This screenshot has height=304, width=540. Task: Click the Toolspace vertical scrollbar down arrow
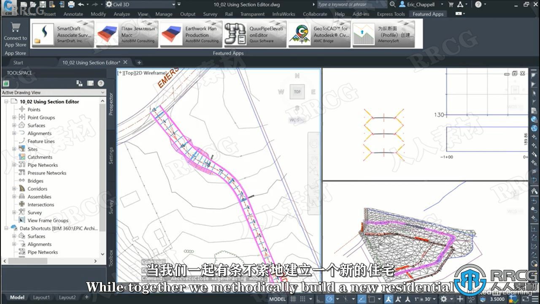pyautogui.click(x=103, y=254)
